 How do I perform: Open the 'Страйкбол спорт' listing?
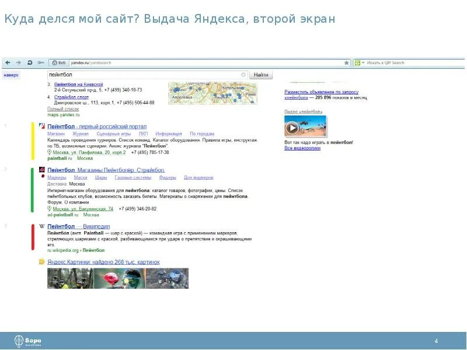71,97
